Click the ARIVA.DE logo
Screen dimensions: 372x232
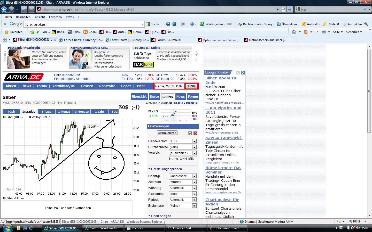24,77
